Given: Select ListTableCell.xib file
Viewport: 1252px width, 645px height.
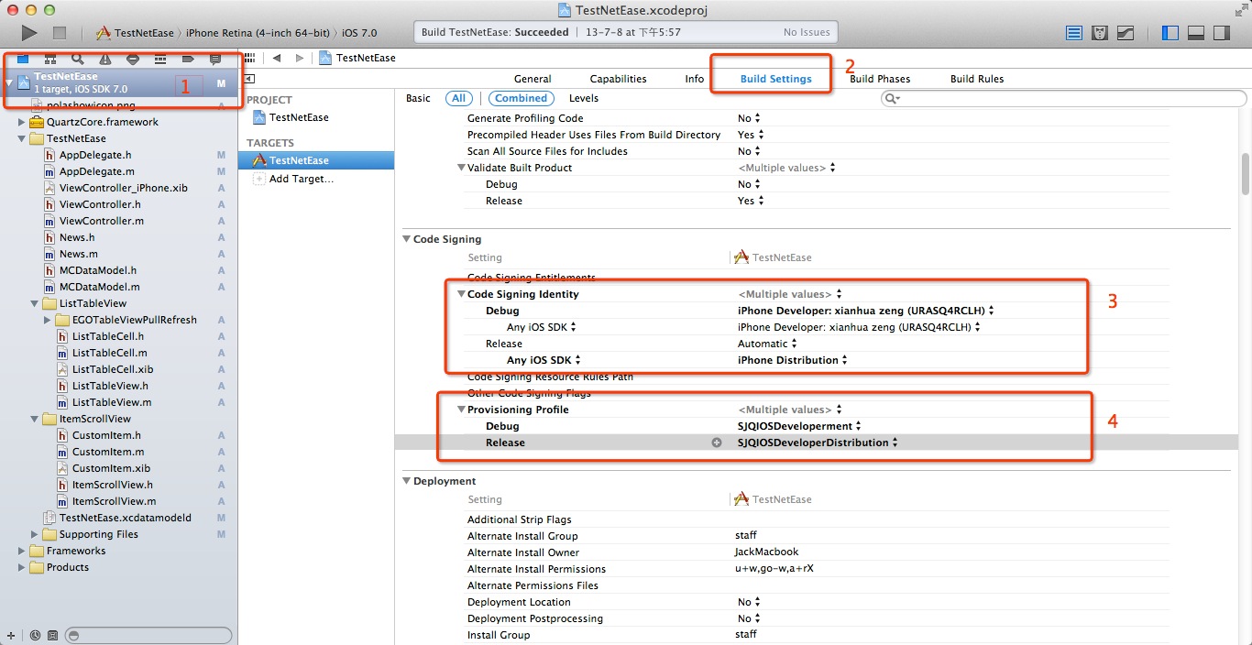Looking at the screenshot, I should [x=113, y=369].
